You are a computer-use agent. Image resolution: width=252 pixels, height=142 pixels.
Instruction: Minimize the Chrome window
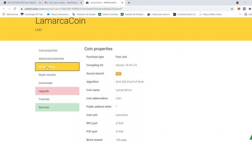(245, 2)
